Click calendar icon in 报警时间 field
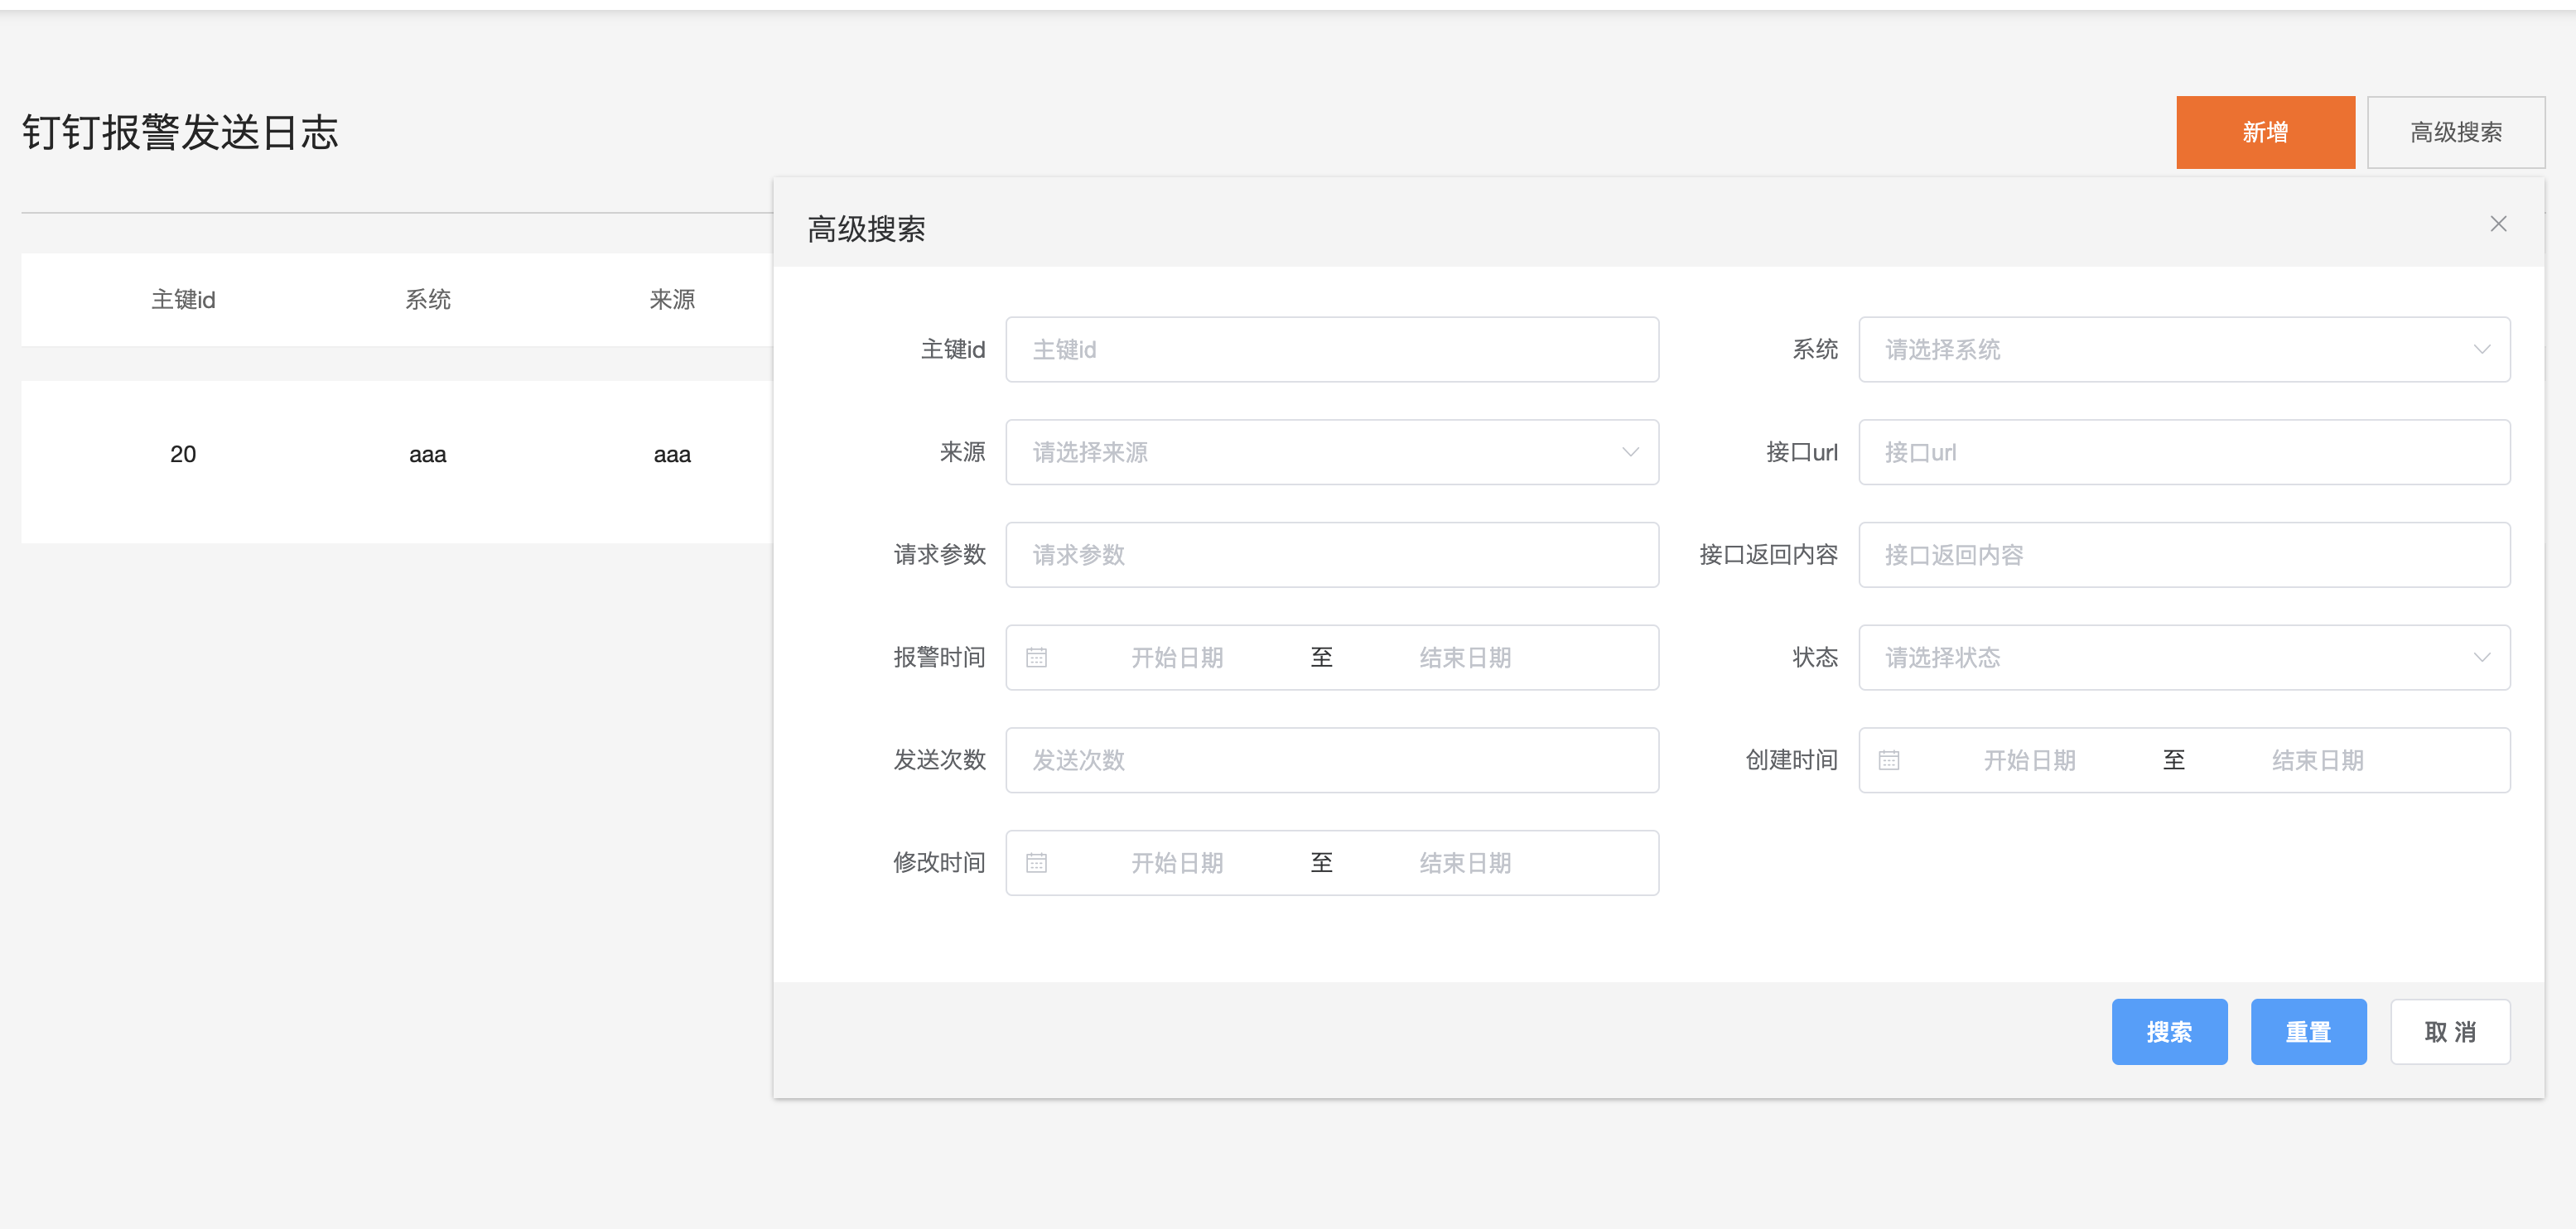 pos(1036,658)
